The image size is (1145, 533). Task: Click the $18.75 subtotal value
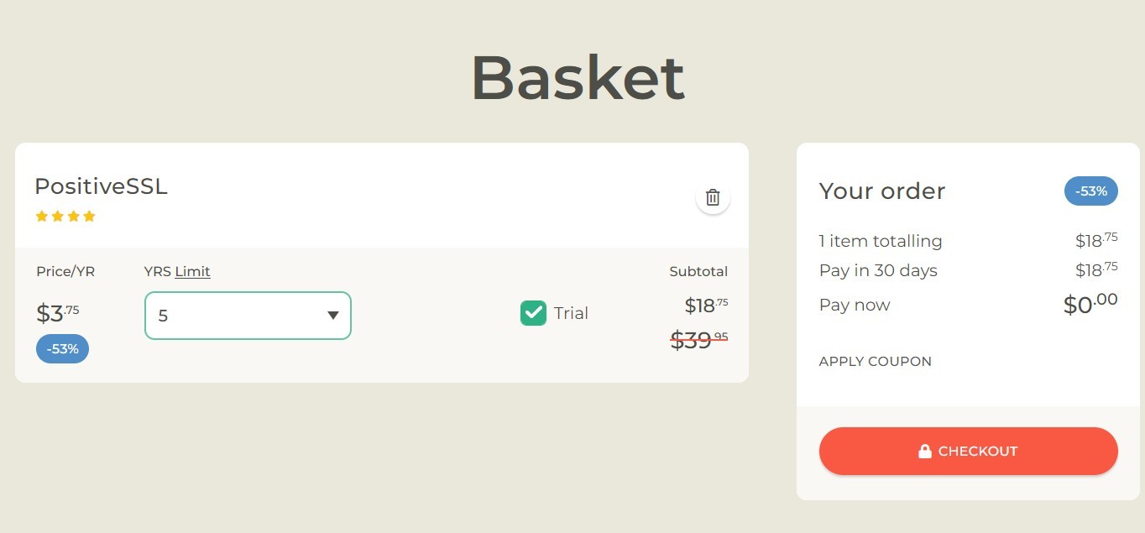(706, 306)
